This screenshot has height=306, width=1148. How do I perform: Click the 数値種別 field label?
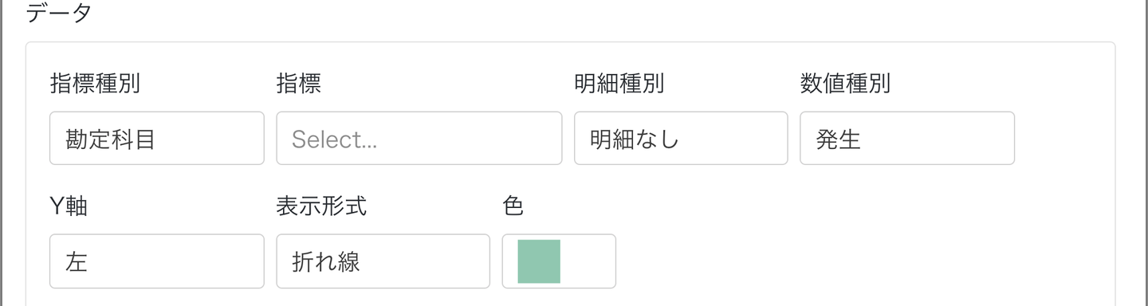coord(845,84)
